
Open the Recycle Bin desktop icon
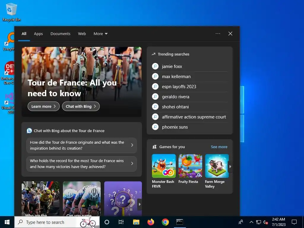(x=11, y=12)
